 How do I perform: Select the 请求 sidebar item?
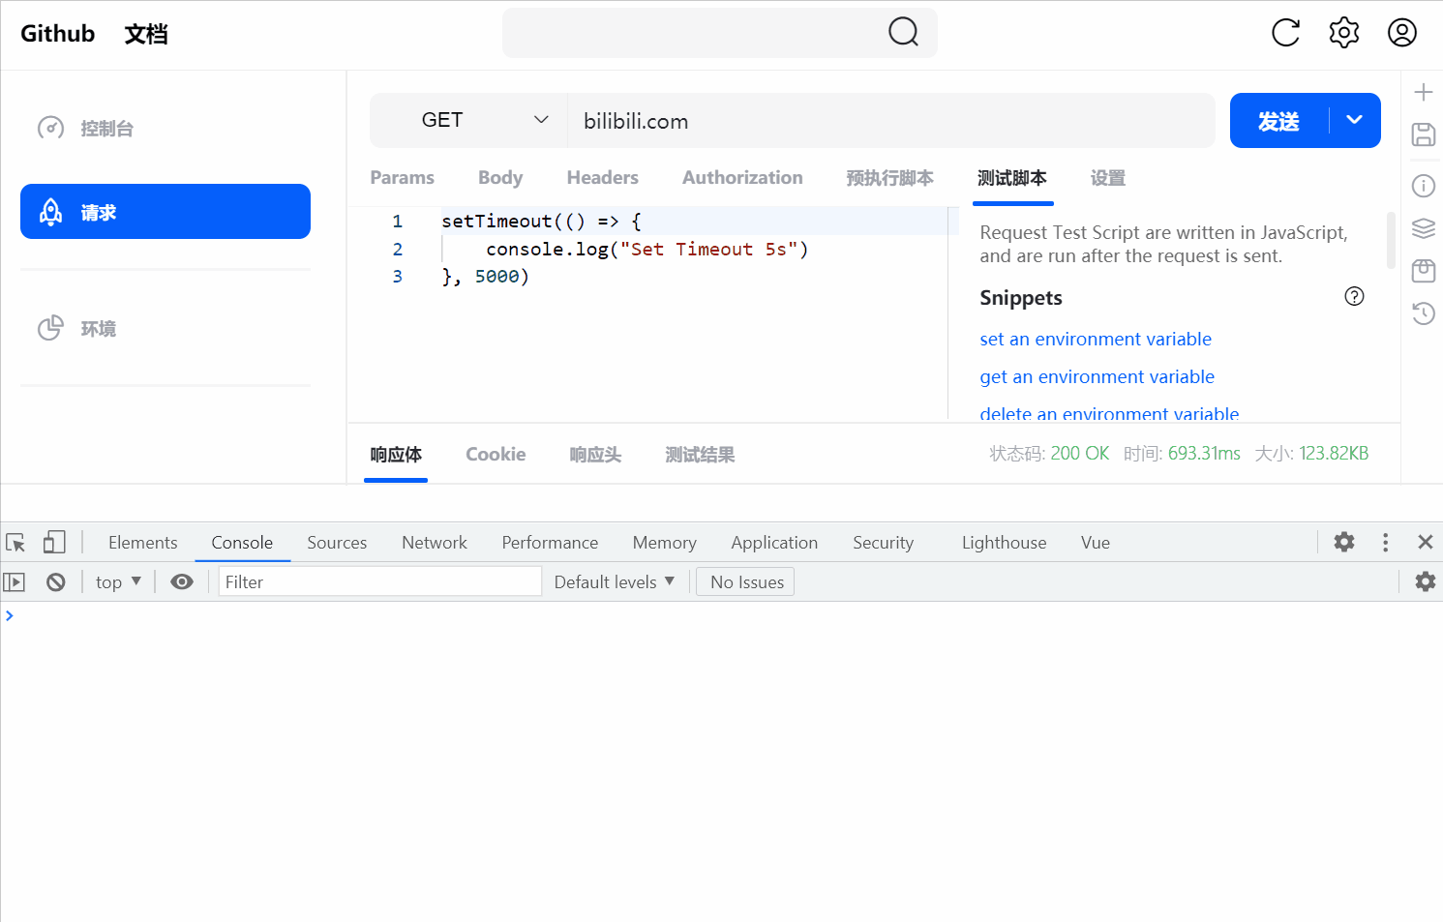pyautogui.click(x=165, y=211)
